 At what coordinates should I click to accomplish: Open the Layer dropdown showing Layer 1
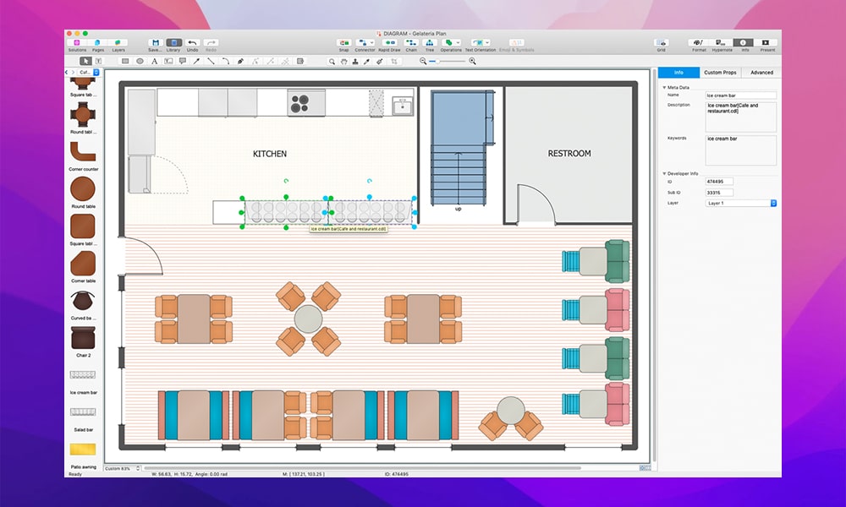tap(742, 203)
